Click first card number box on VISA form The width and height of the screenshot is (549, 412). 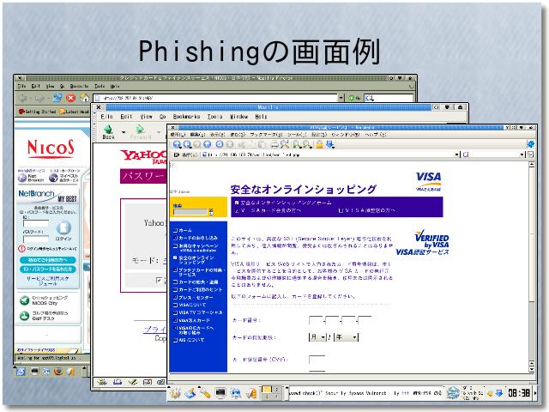tap(317, 320)
